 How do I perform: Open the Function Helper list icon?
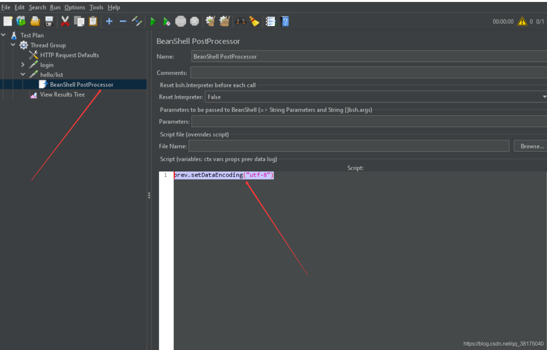click(270, 21)
